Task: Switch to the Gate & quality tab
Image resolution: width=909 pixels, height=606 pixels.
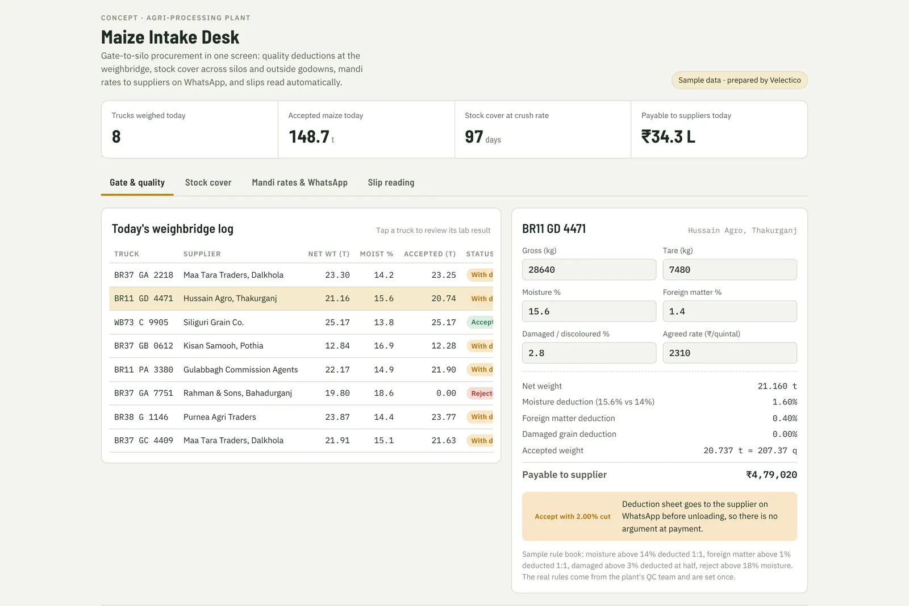Action: 137,183
